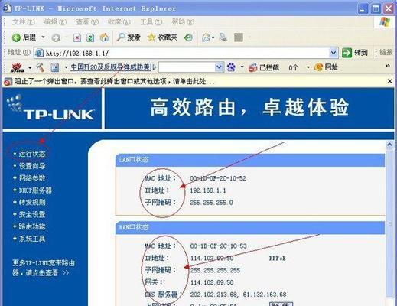This screenshot has height=306, width=397.
Task: Open the 0个 blocked count dropdown
Action: tap(308, 67)
